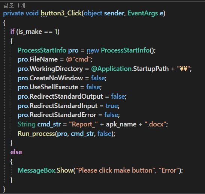205x194 pixels.
Task: Select the 'EventArgs' type in the signature
Action: tap(143, 14)
